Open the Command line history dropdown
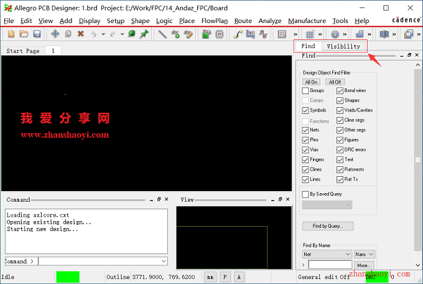Screen dimensions: 423x284 pyautogui.click(x=164, y=261)
